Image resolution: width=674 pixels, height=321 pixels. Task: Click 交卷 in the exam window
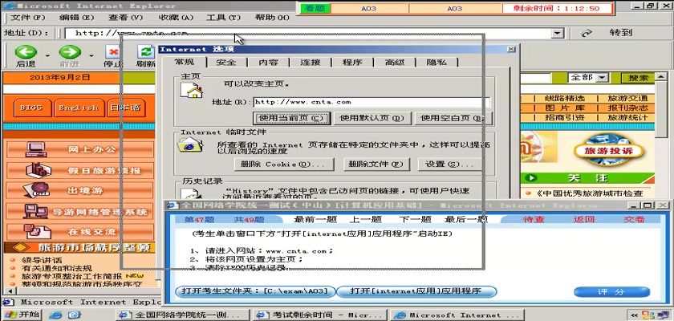[x=634, y=220]
